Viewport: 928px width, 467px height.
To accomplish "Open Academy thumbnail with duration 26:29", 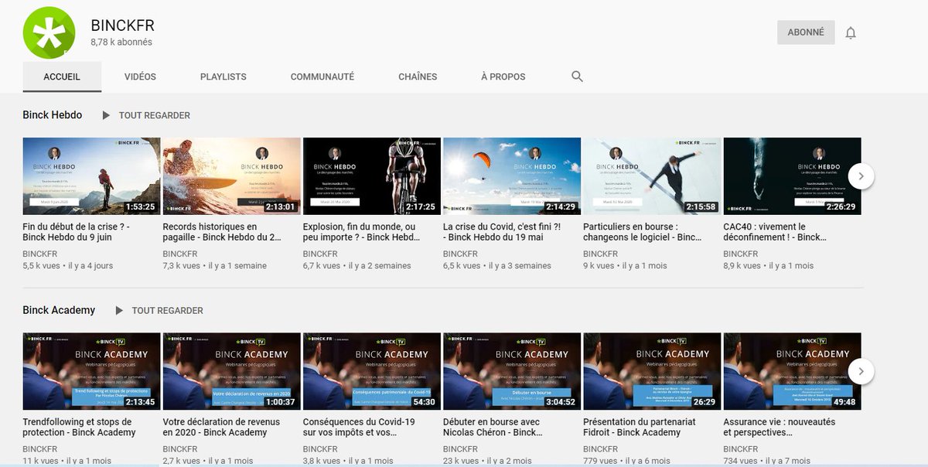I will click(652, 371).
